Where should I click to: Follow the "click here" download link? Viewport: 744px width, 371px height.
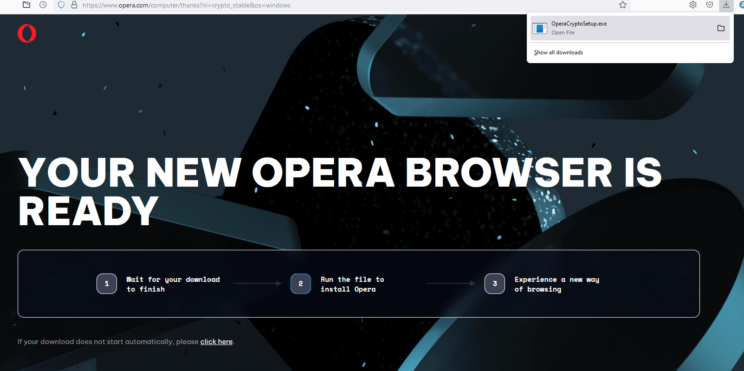216,342
